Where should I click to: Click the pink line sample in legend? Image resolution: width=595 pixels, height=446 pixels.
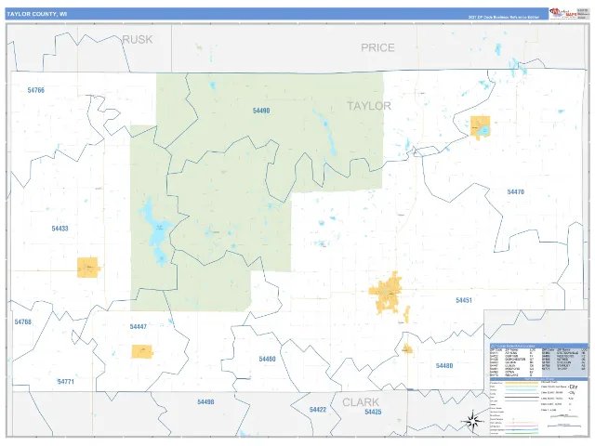click(522, 426)
